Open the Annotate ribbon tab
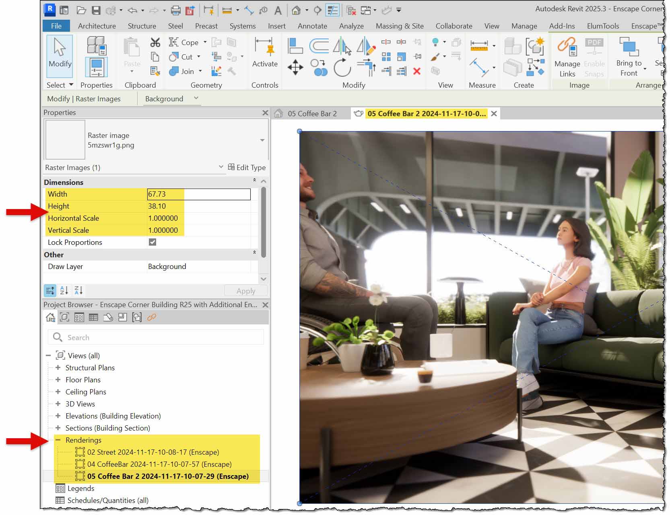 (312, 26)
